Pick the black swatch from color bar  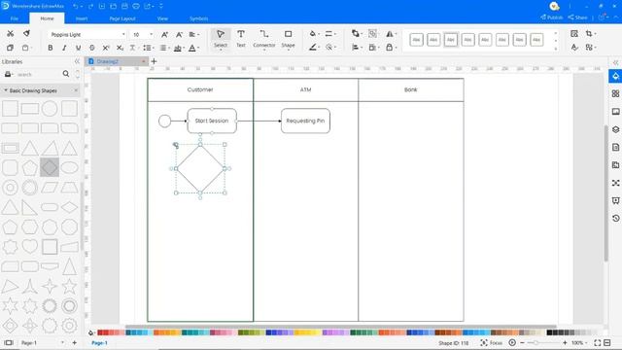click(x=549, y=332)
